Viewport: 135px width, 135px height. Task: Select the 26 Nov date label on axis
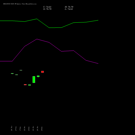pyautogui.click(x=12, y=128)
